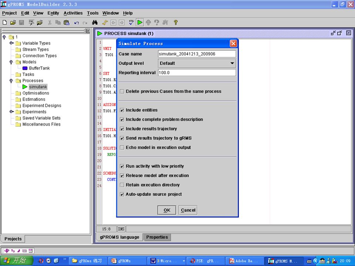Click the left arrow box toolbar icon

113,23
